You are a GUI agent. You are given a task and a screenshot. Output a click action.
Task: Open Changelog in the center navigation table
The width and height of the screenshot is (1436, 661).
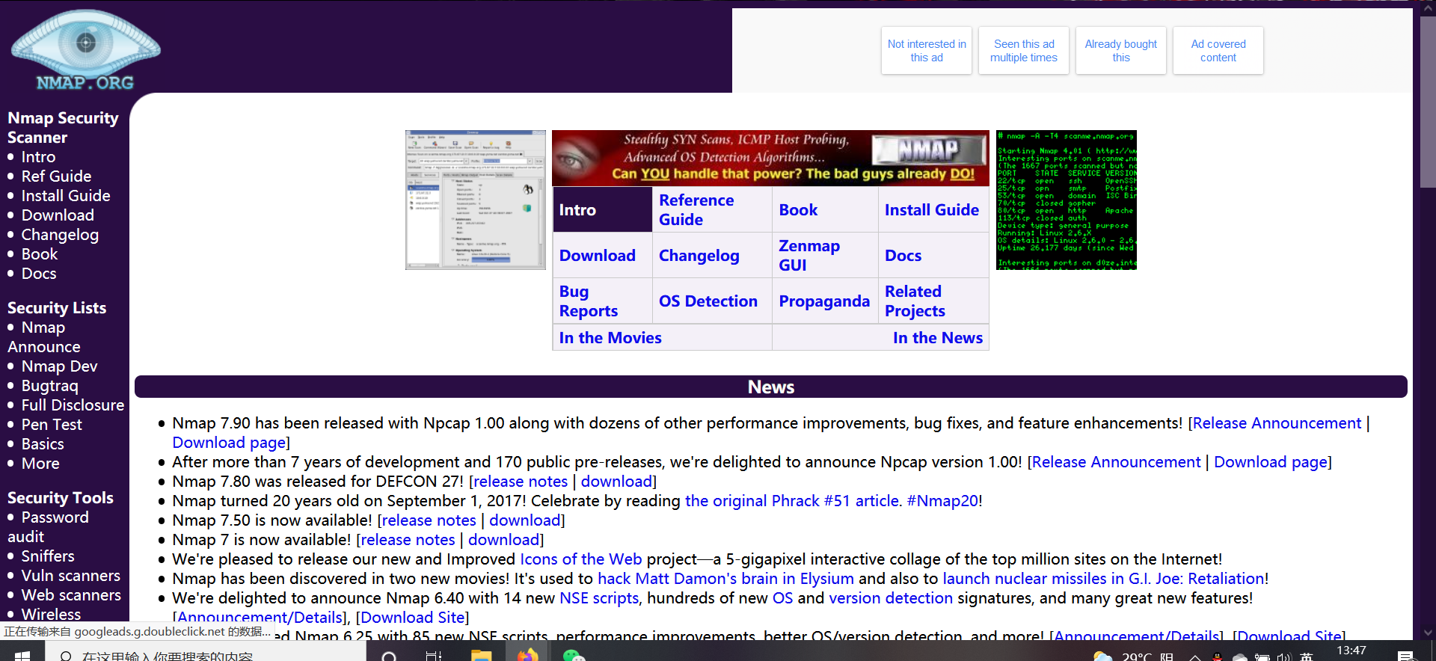click(x=699, y=256)
